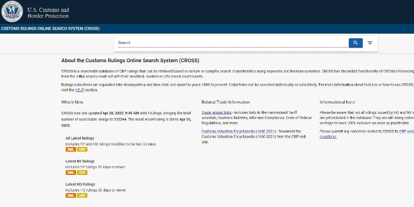
Task: Select the update date Apr 28, 2023, 9:45 AM
Action: (x=121, y=113)
